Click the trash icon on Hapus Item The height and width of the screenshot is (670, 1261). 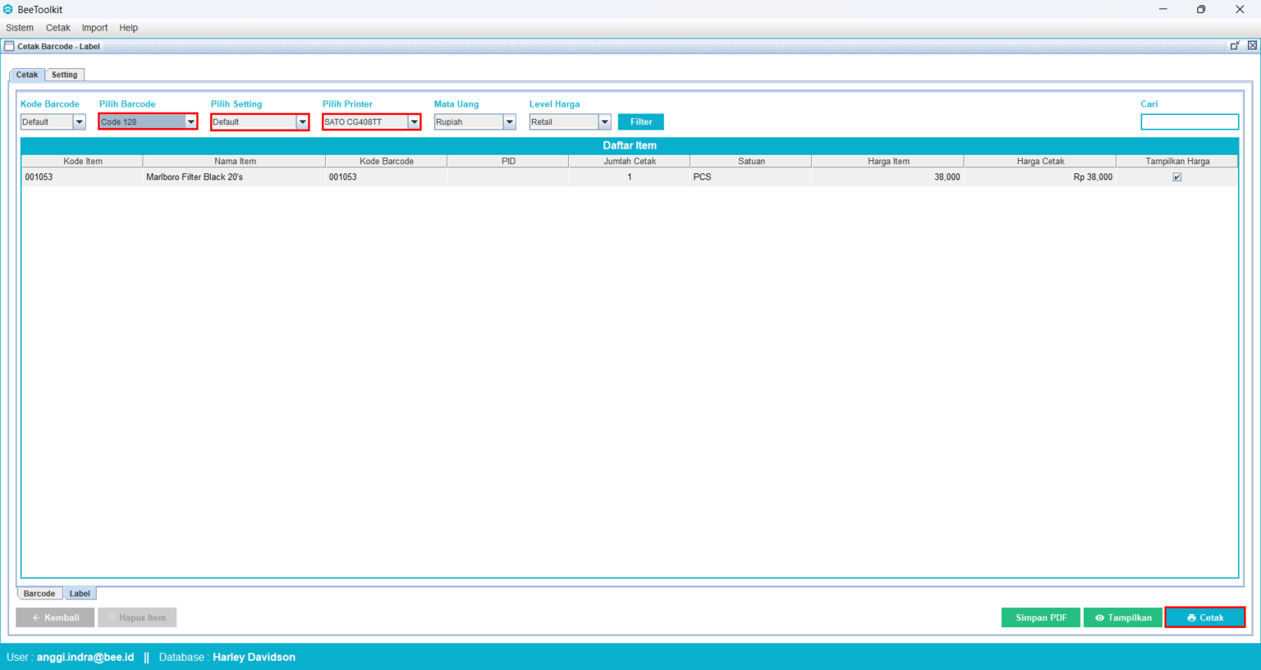[113, 617]
